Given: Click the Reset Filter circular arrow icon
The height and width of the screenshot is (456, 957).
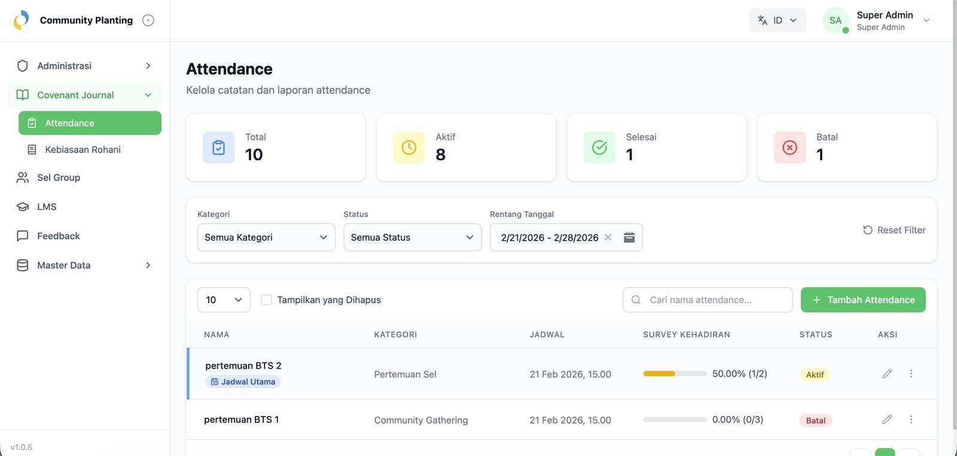Looking at the screenshot, I should [868, 230].
